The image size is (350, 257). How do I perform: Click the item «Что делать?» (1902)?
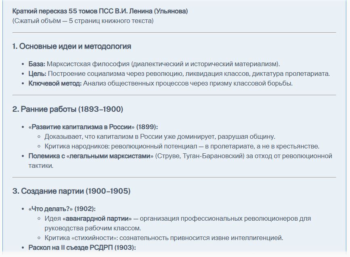(62, 209)
